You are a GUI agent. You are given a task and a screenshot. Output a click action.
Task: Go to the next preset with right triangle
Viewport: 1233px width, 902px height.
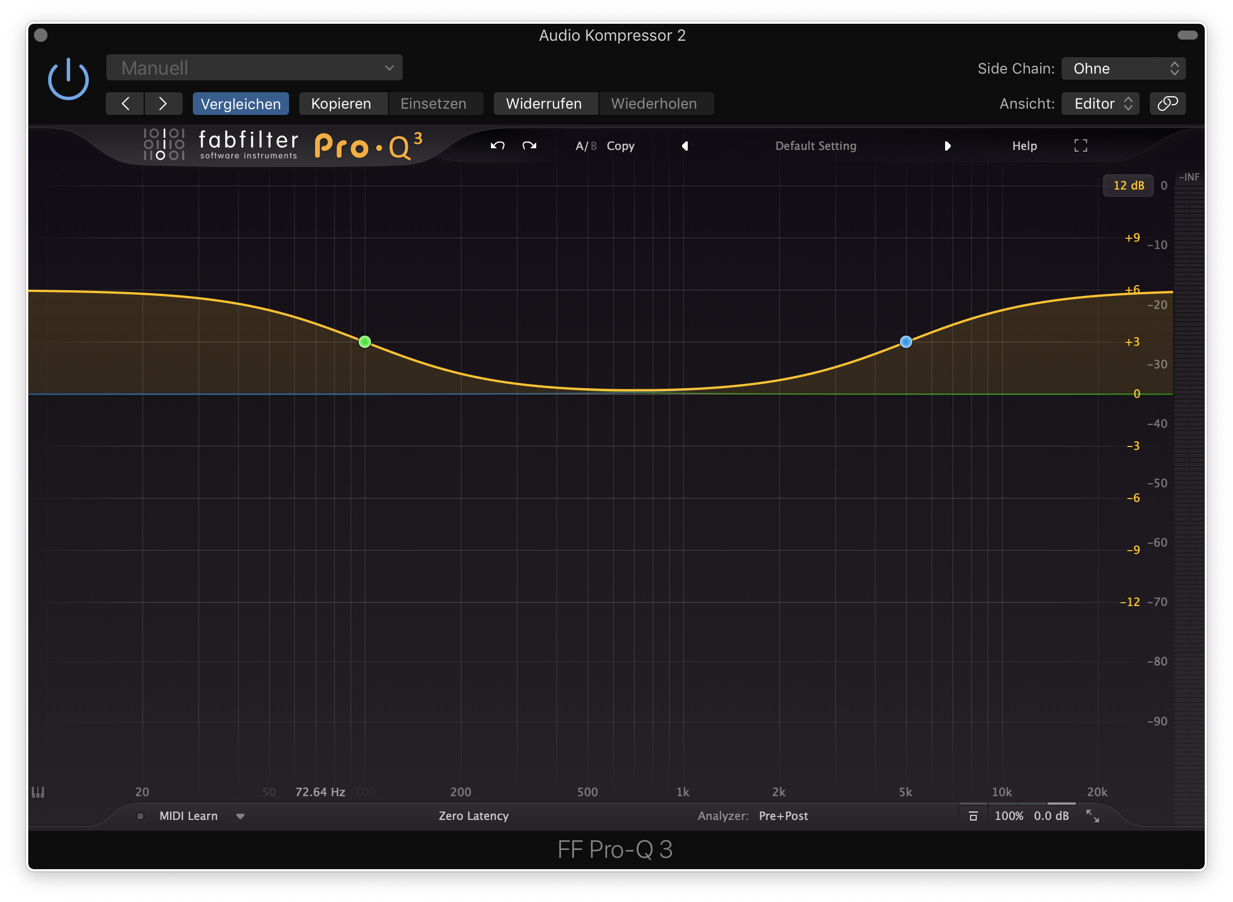coord(947,146)
